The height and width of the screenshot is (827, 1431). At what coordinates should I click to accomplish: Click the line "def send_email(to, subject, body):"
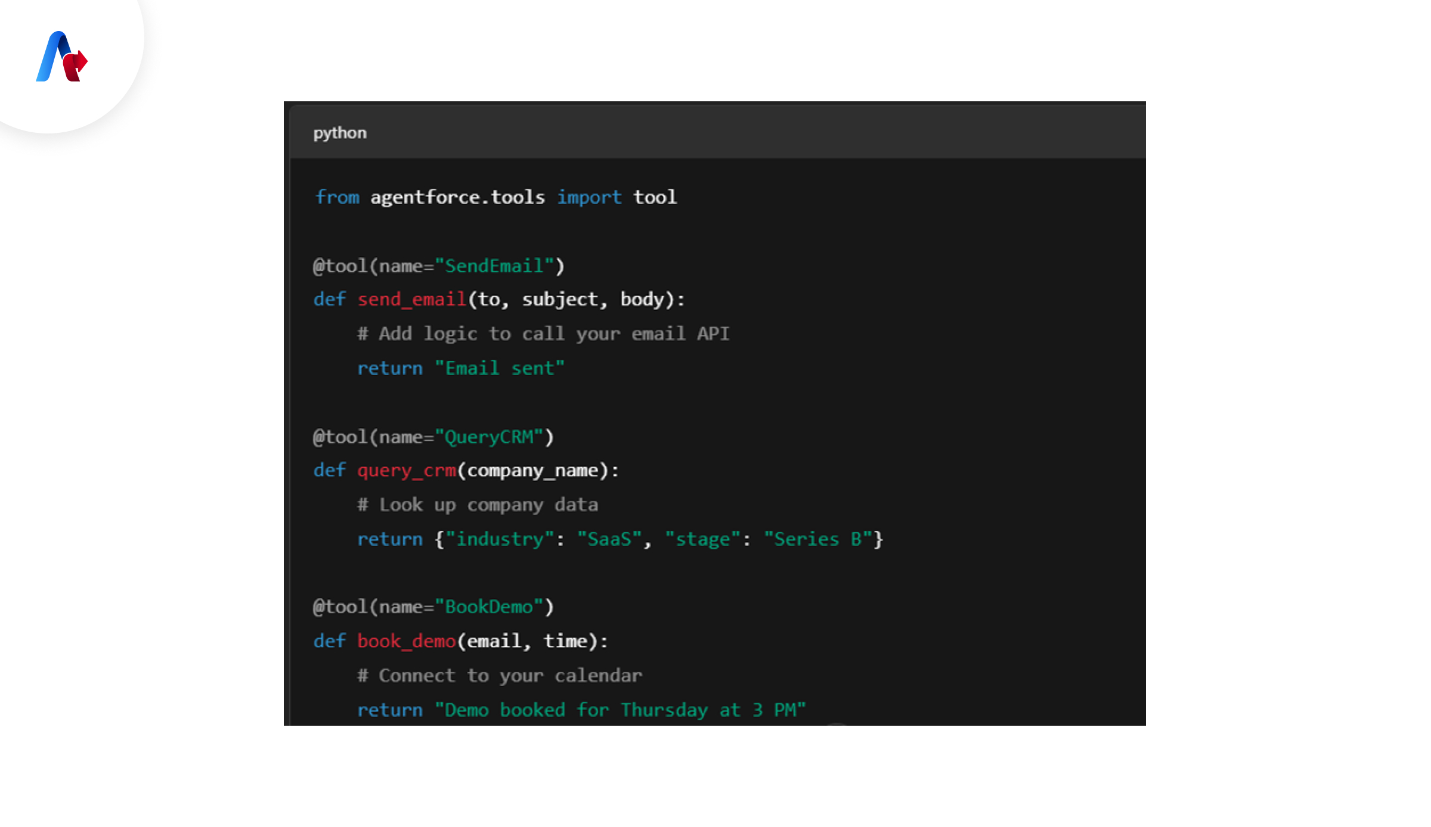[500, 299]
